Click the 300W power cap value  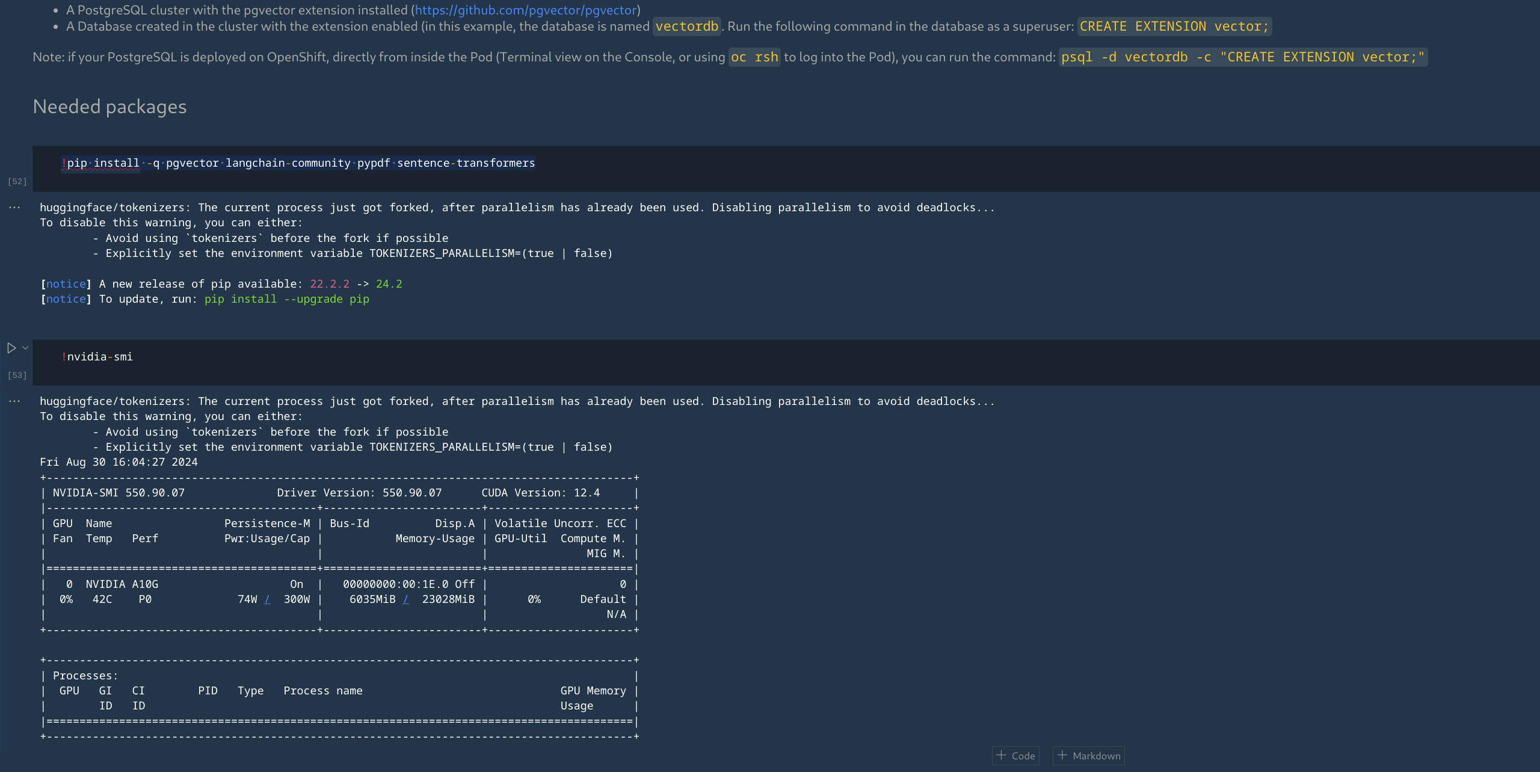(297, 599)
